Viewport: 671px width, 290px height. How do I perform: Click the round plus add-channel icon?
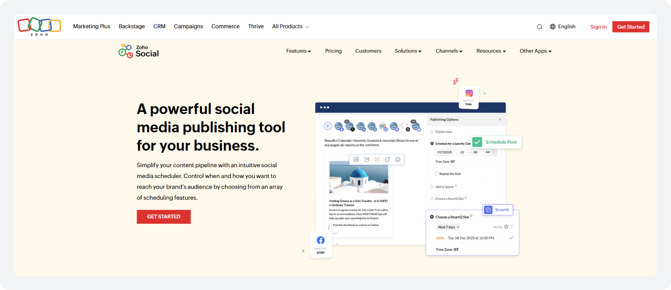pos(327,126)
